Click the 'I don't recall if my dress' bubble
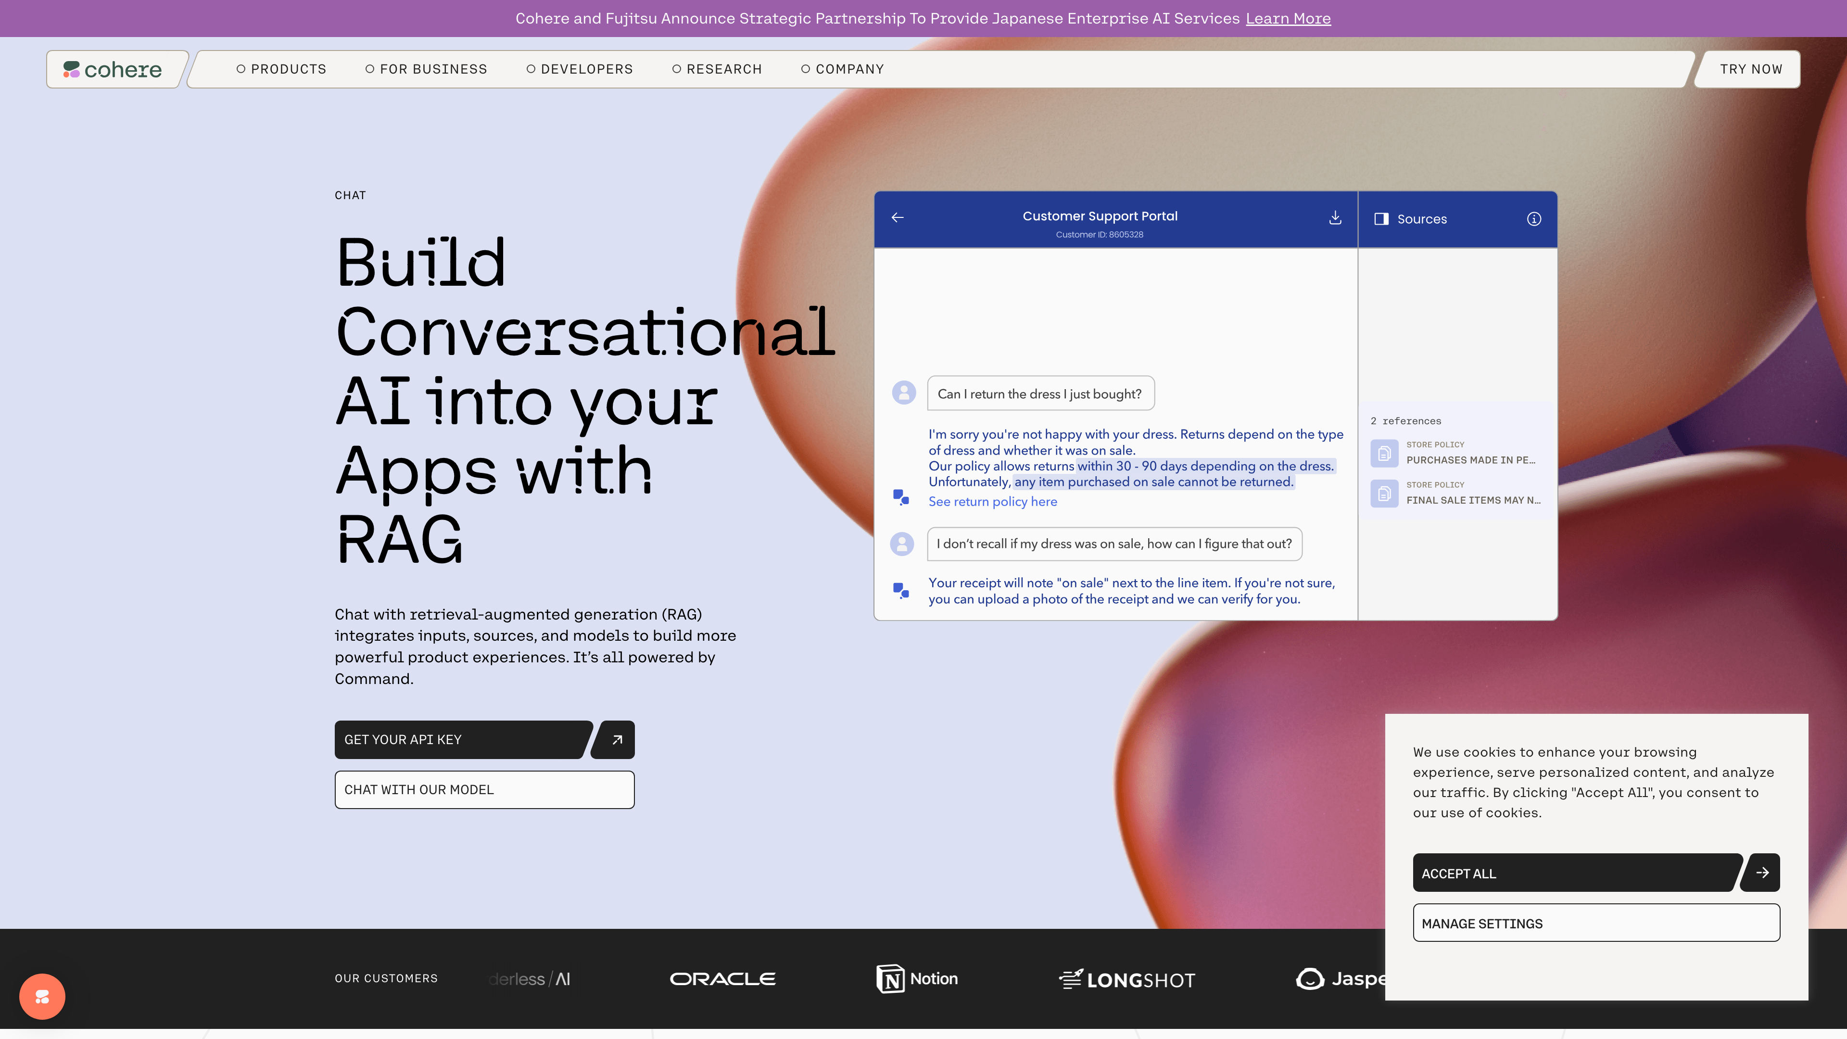 pos(1114,544)
